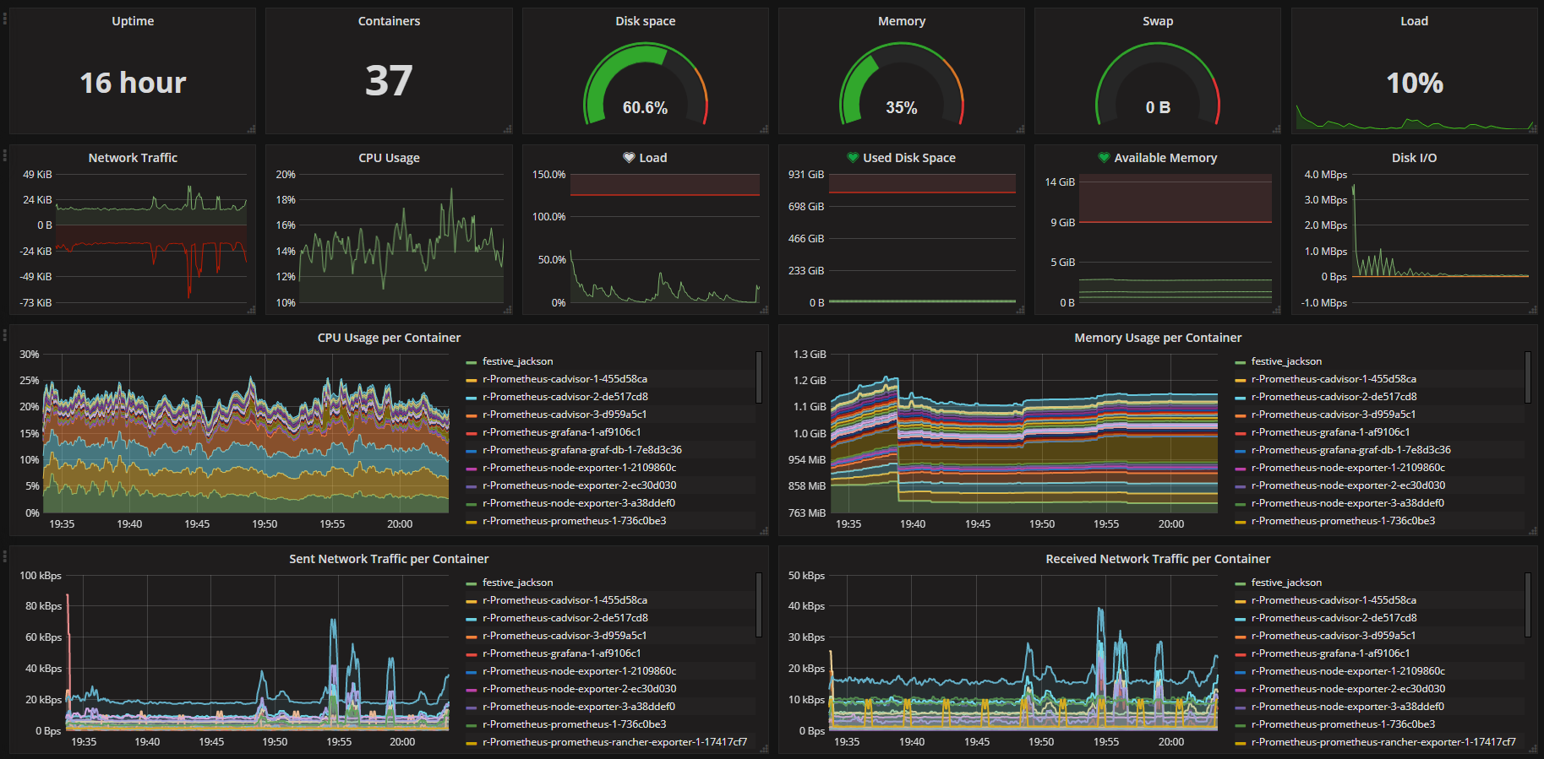Click the CPU Usage per Container legend scrollbar
This screenshot has height=759, width=1544.
click(x=759, y=377)
